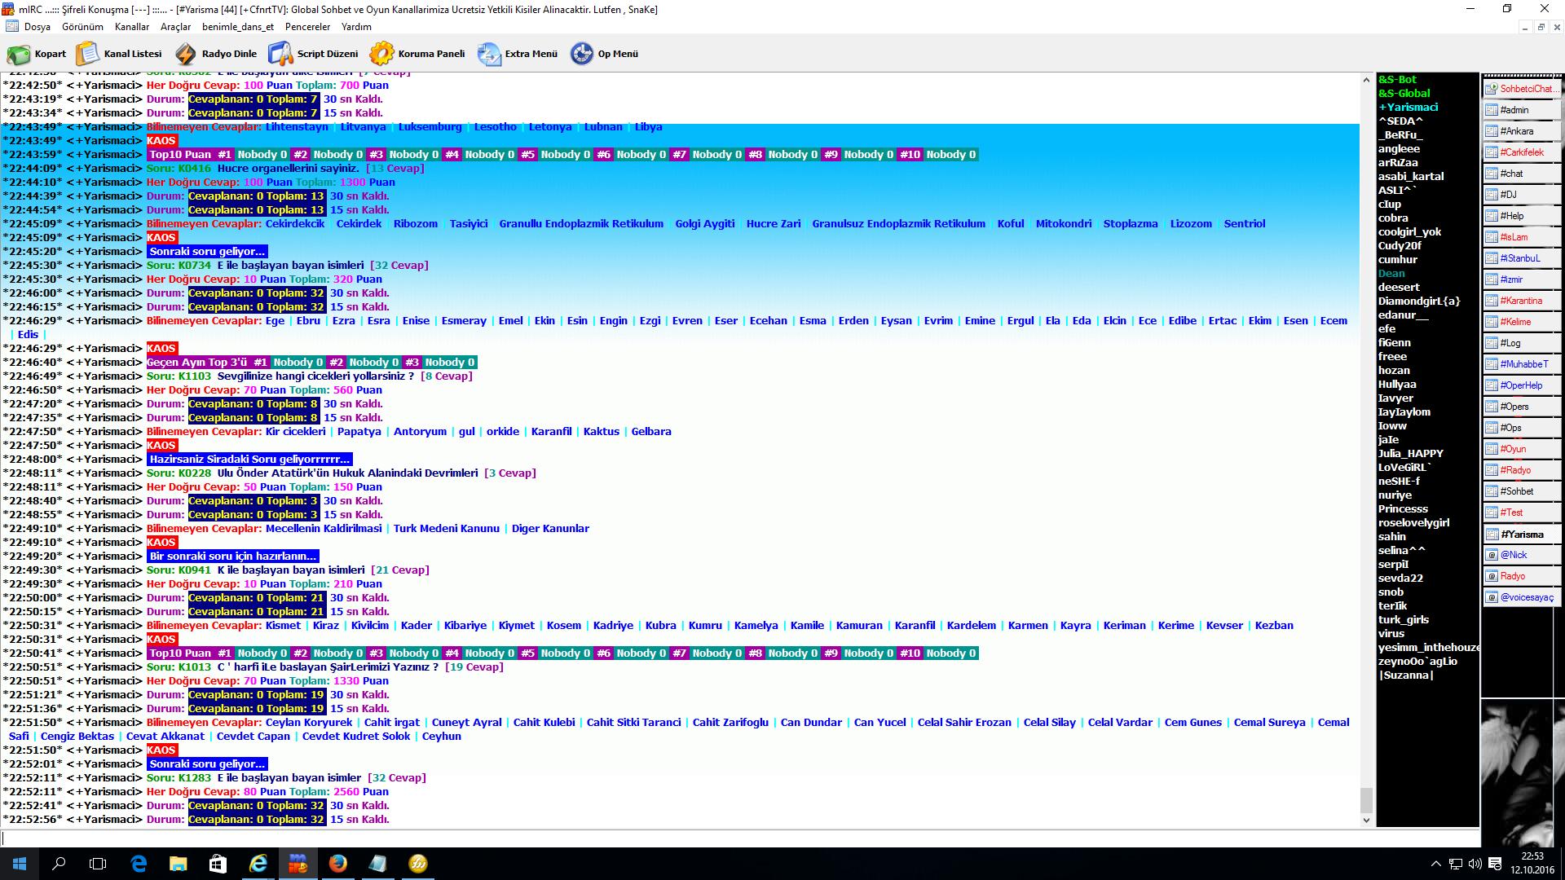Click chat scrollbar down arrow
This screenshot has width=1565, height=880.
click(1367, 820)
